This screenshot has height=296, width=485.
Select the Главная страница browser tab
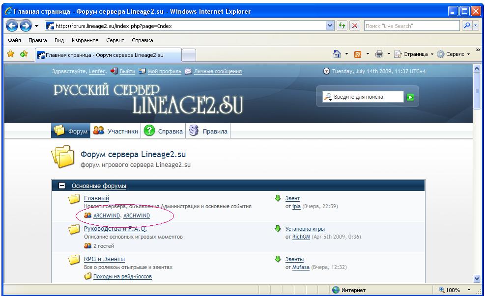(x=108, y=55)
